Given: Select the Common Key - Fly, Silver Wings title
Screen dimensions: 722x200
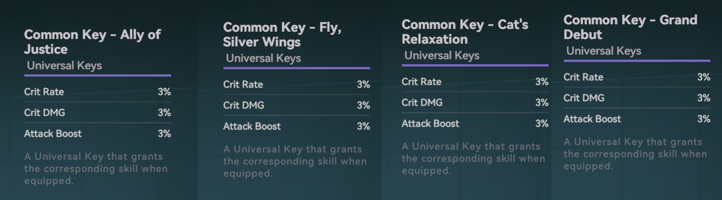Looking at the screenshot, I should click(282, 34).
